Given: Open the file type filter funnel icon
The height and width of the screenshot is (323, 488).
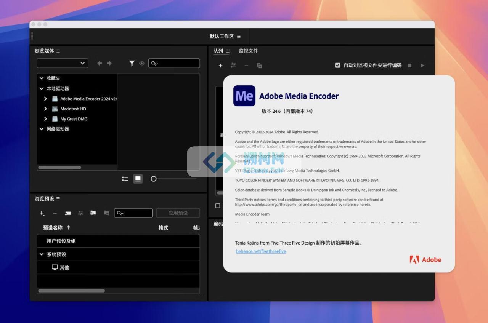Looking at the screenshot, I should (x=132, y=63).
